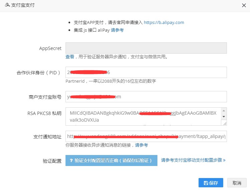Click the 合作伙伴身份（PID） label
The height and width of the screenshot is (190, 250).
tap(39, 73)
